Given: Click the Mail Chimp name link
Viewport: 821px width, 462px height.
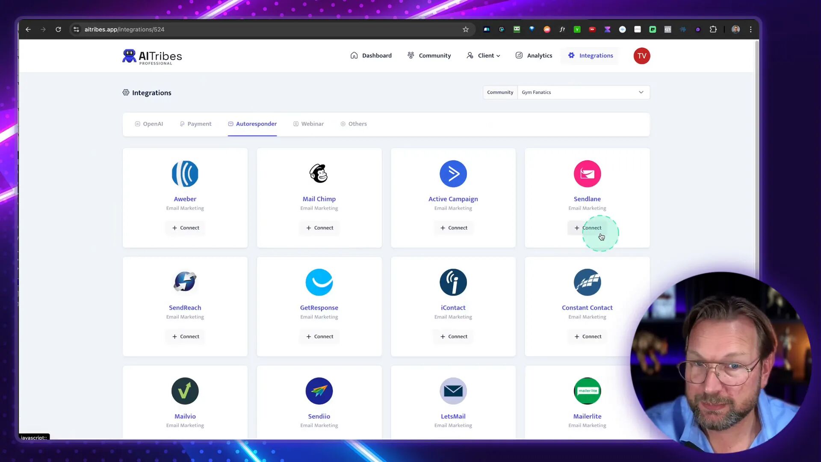Looking at the screenshot, I should coord(319,199).
